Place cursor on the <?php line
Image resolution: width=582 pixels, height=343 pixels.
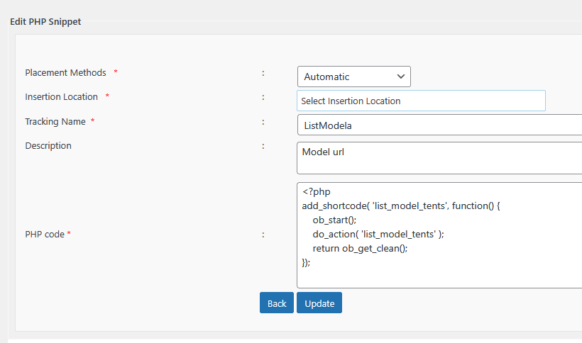317,191
